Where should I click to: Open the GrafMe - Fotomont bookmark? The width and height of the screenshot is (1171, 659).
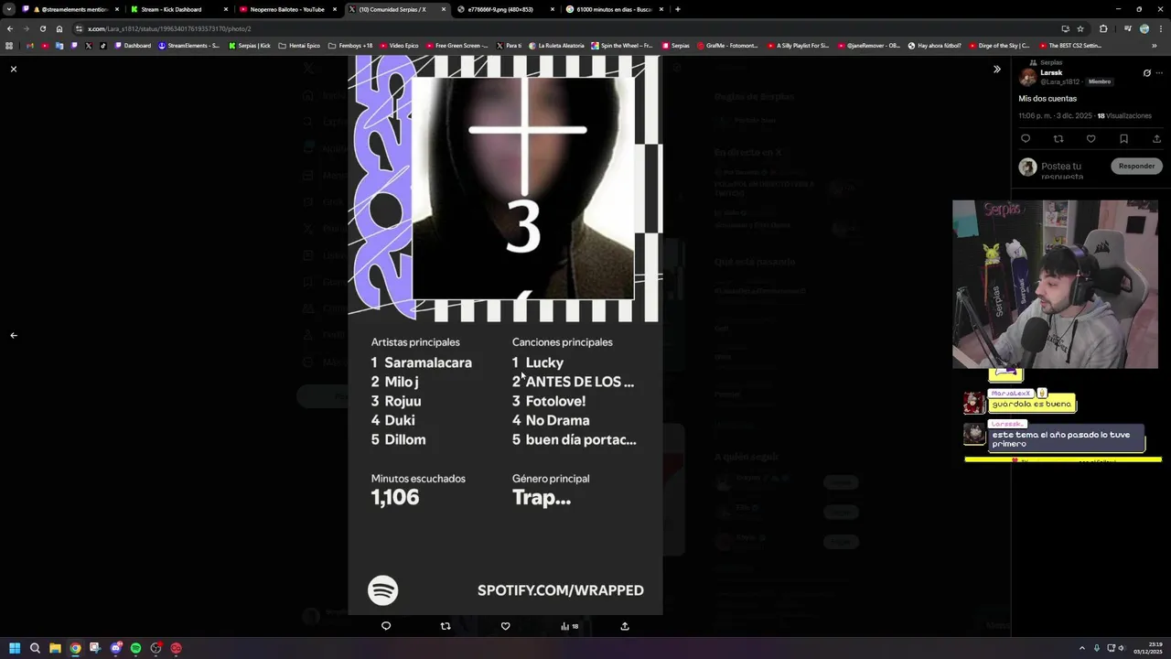coord(727,46)
